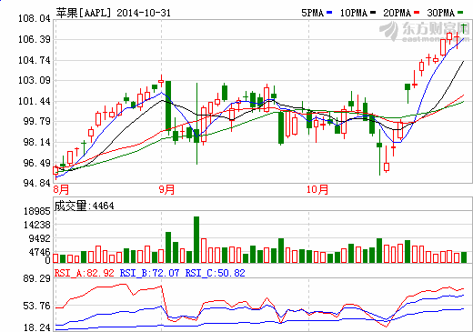473x332 pixels.
Task: Click the 106.39 price axis label
Action: 34,39
